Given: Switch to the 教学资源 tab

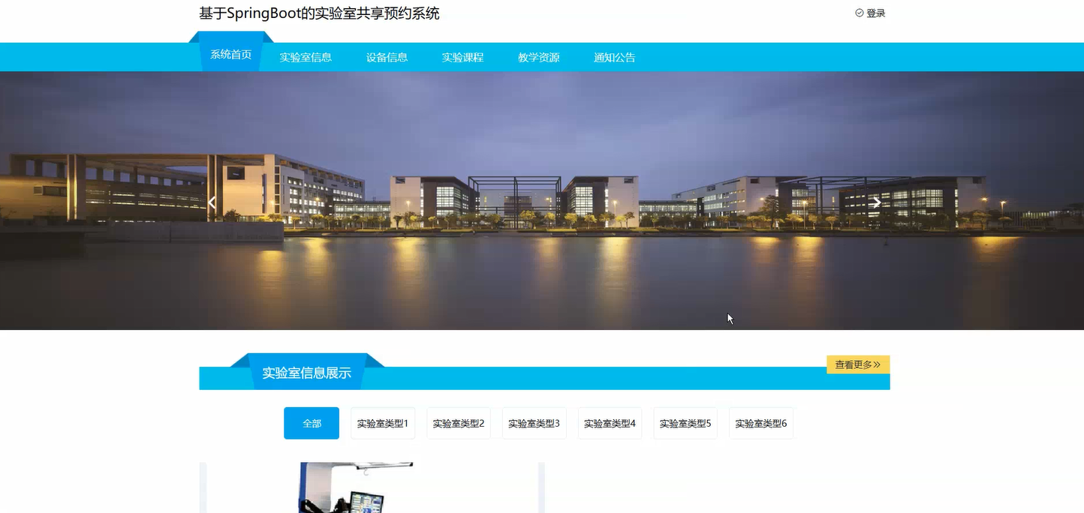Looking at the screenshot, I should click(x=538, y=56).
